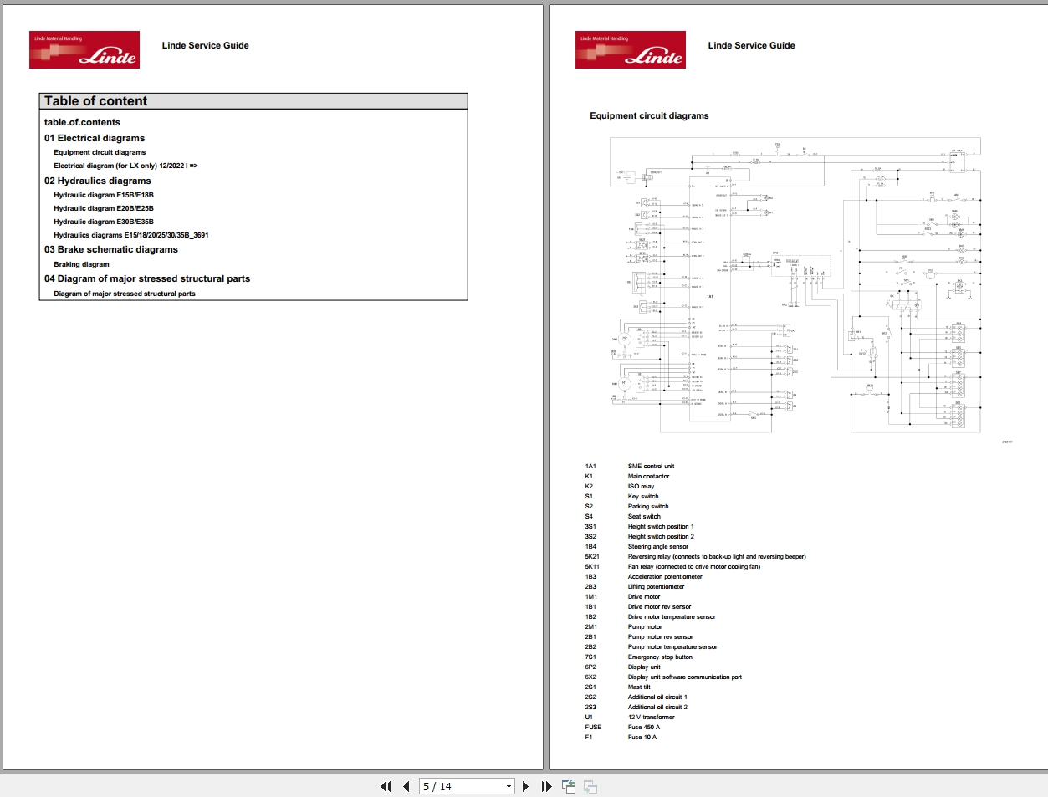The image size is (1048, 797).
Task: Click 'Height switch position 1' legend row
Action: (x=640, y=527)
